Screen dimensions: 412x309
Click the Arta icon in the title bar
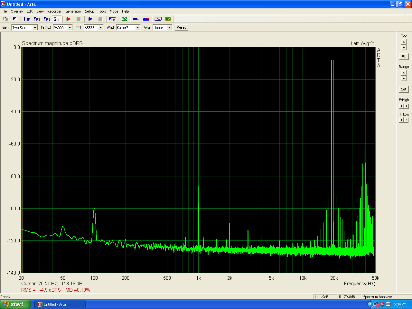pos(3,4)
